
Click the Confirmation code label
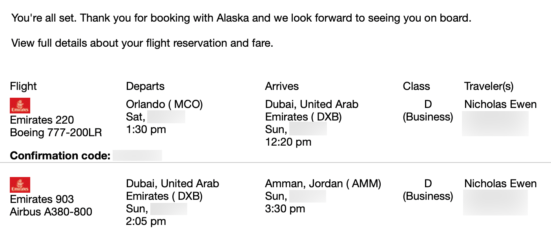click(60, 156)
